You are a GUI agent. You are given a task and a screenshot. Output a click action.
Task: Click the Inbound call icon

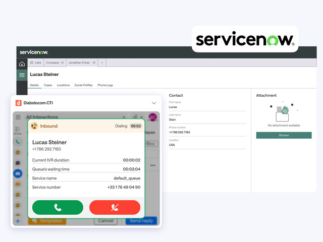[34, 126]
